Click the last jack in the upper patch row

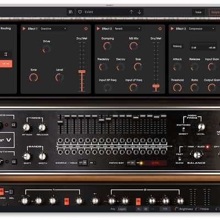163,140
